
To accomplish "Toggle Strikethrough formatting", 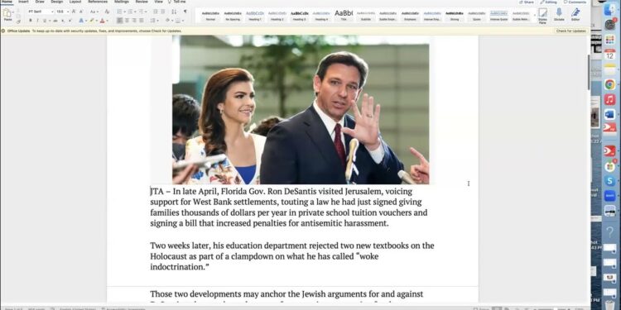I will click(x=55, y=21).
